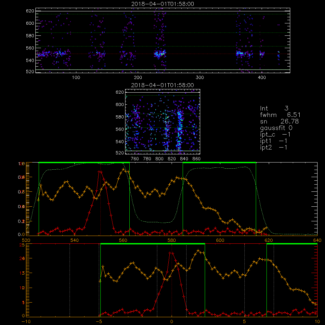325x325 pixels.
Task: Select y-axis label 600 of the small spectrogram
Action: click(120, 104)
